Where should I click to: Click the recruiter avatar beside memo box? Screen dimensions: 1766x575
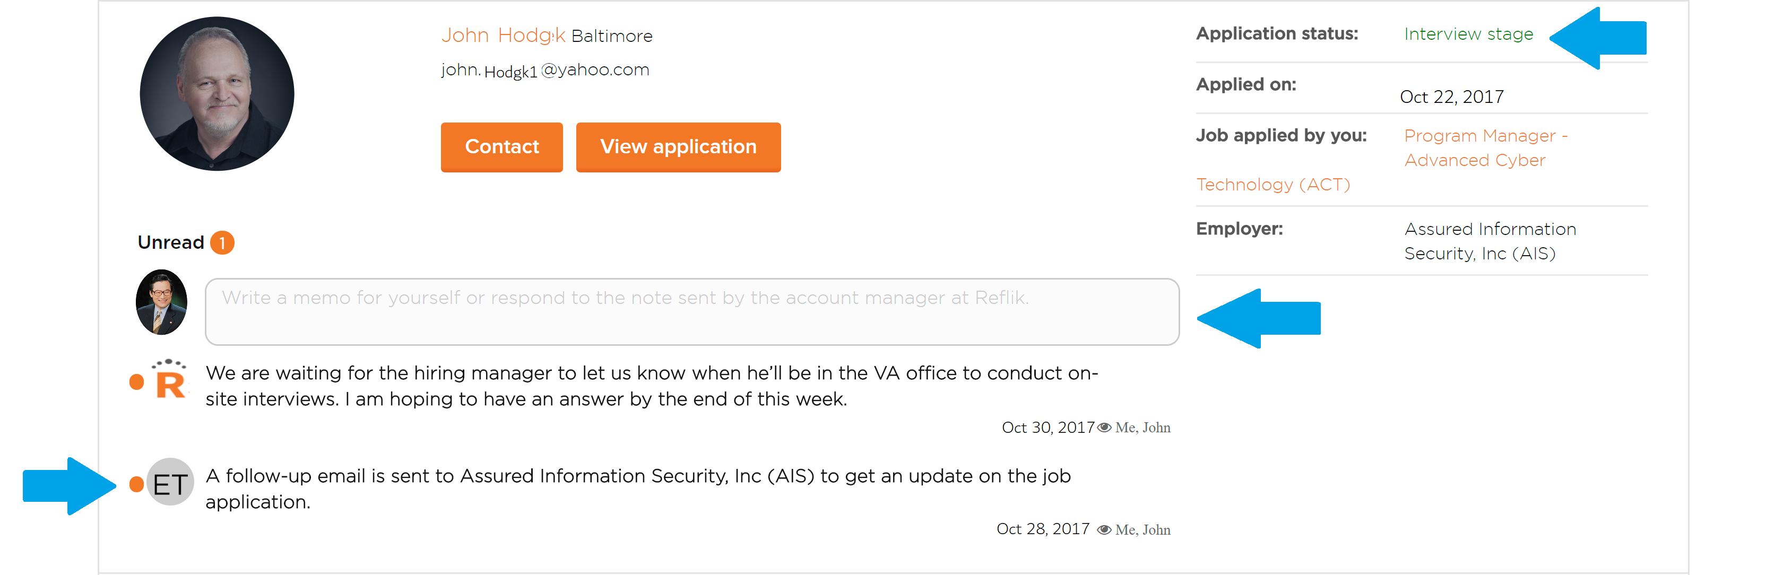point(161,302)
